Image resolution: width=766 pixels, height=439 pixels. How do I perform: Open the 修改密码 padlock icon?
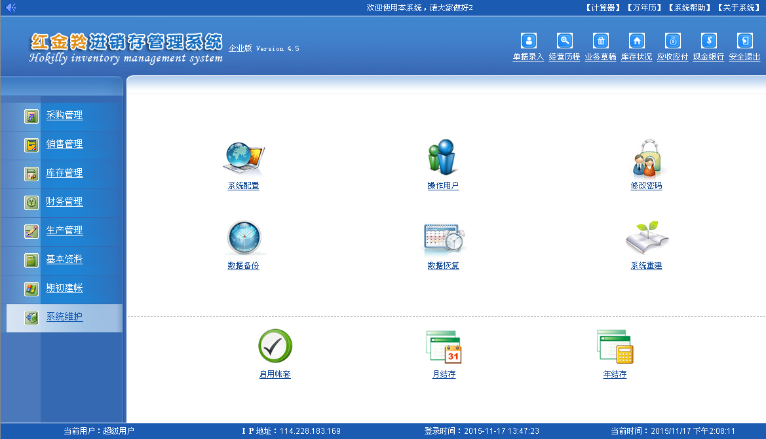tap(646, 158)
